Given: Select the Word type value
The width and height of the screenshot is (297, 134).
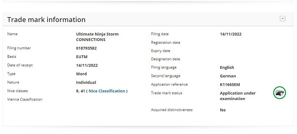Looking at the screenshot, I should point(81,74).
